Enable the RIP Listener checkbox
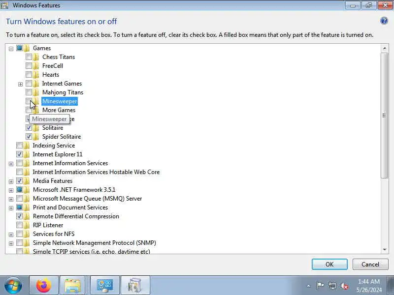 pos(19,225)
